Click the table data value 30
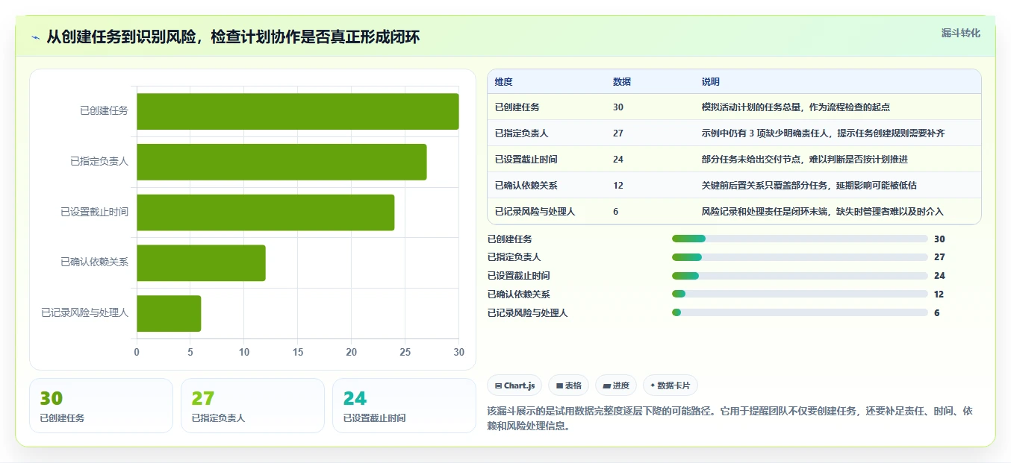1011x463 pixels. point(618,107)
